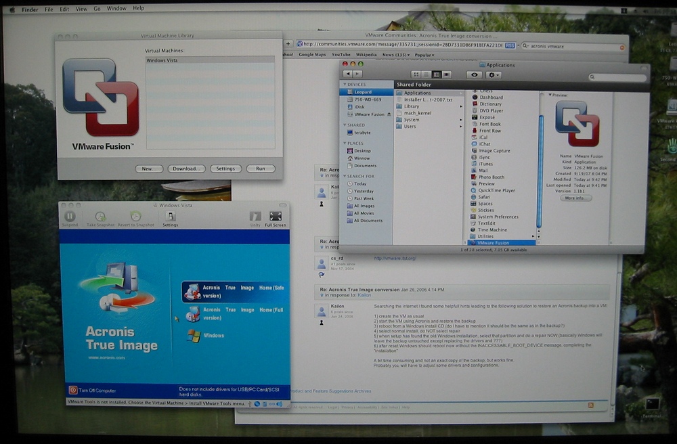Click the Applications column scrollbar in Finder
The height and width of the screenshot is (444, 677).
(x=540, y=171)
